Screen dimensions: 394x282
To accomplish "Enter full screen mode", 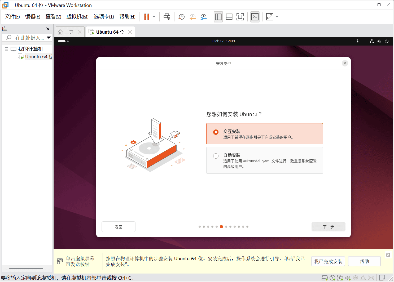I will (240, 17).
